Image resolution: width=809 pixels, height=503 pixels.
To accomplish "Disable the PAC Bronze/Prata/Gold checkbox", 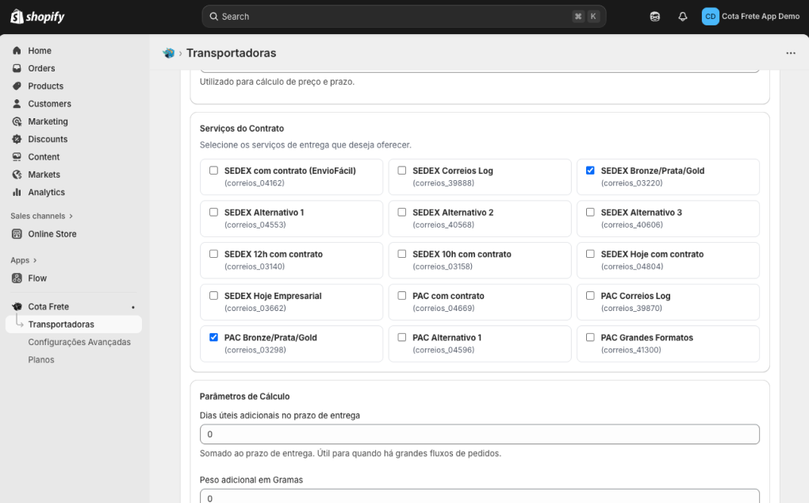I will [213, 337].
